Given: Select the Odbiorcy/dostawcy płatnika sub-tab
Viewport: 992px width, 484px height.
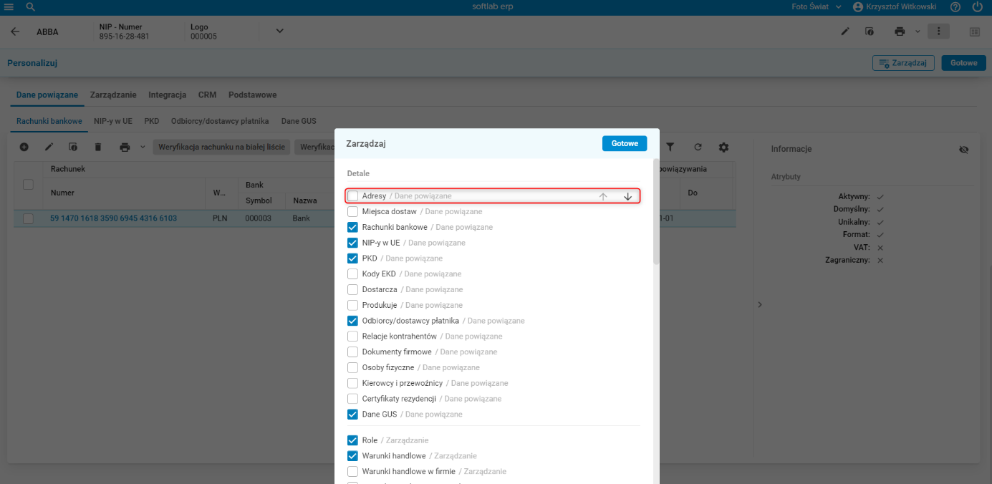Looking at the screenshot, I should (220, 121).
